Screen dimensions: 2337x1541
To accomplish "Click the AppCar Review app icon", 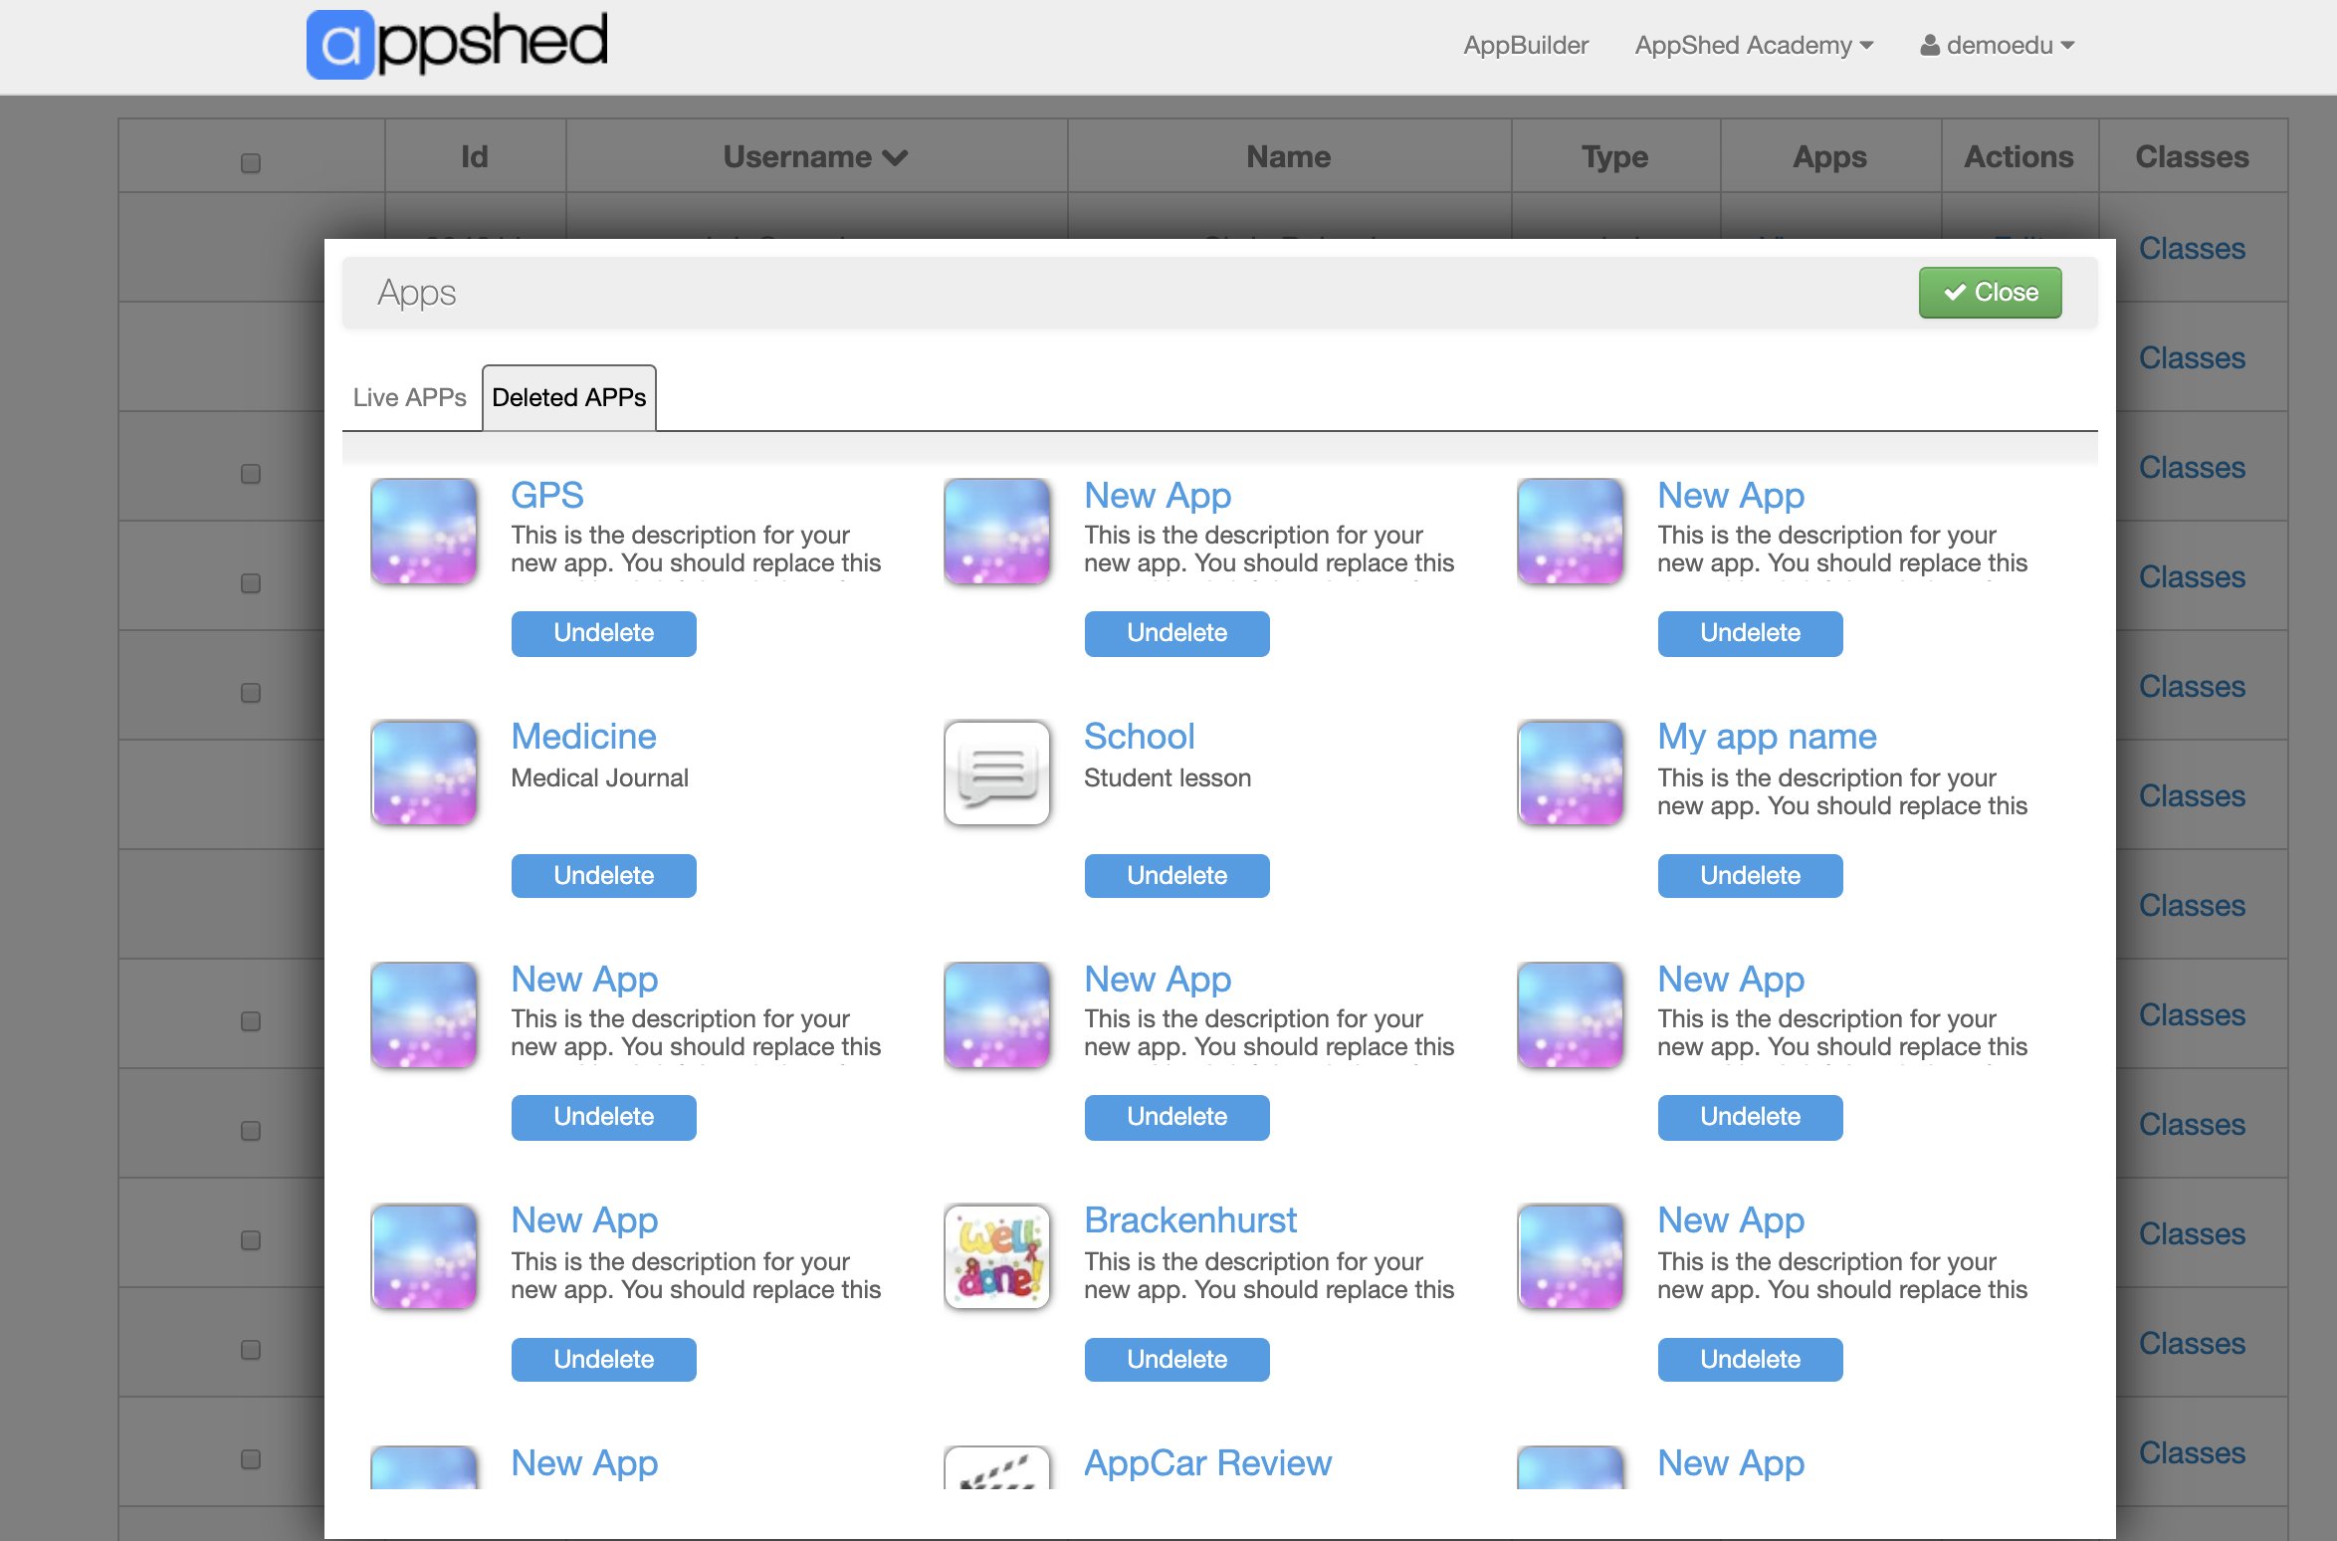I will tap(995, 1473).
